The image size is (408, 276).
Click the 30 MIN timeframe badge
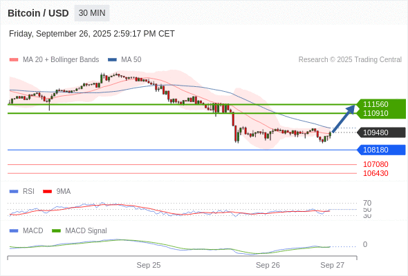[x=92, y=13]
